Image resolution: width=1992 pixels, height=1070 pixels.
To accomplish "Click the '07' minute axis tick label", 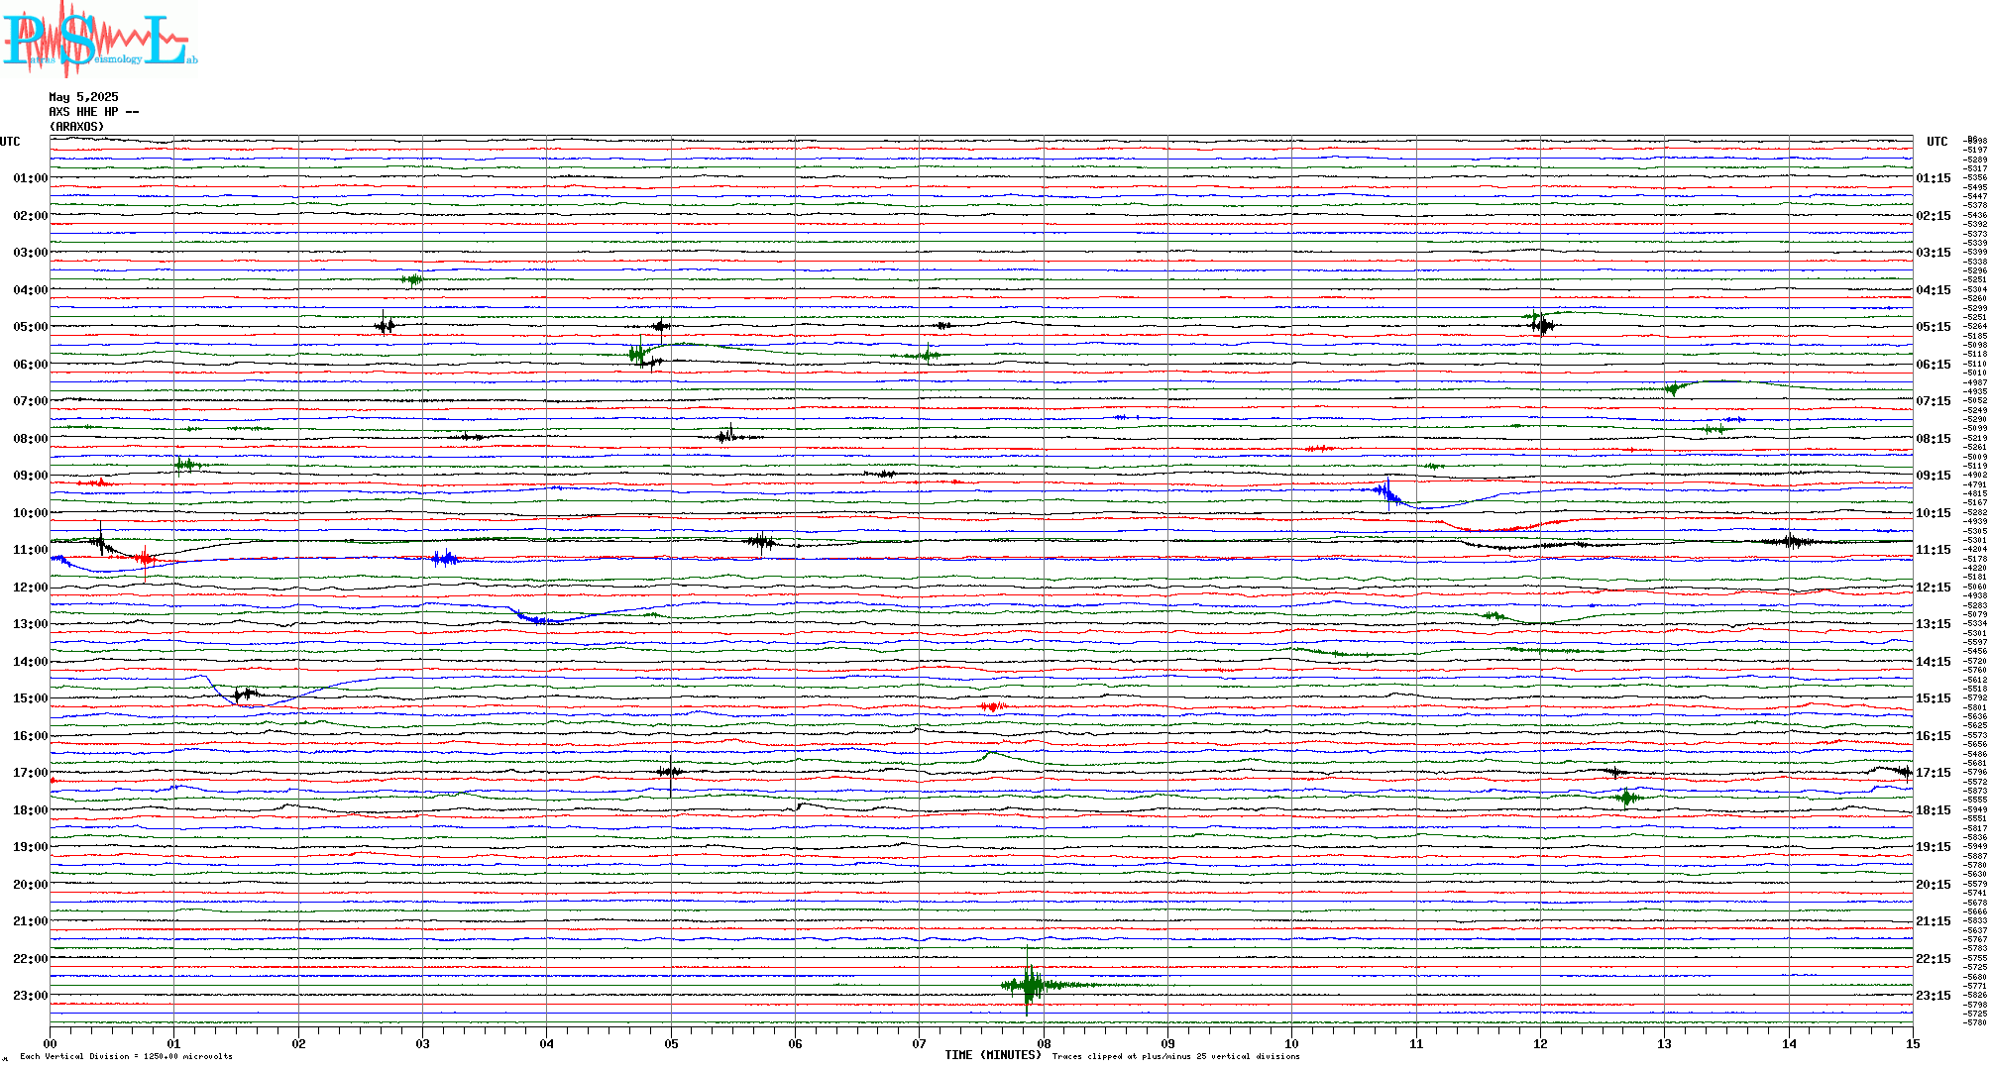I will 920,1043.
